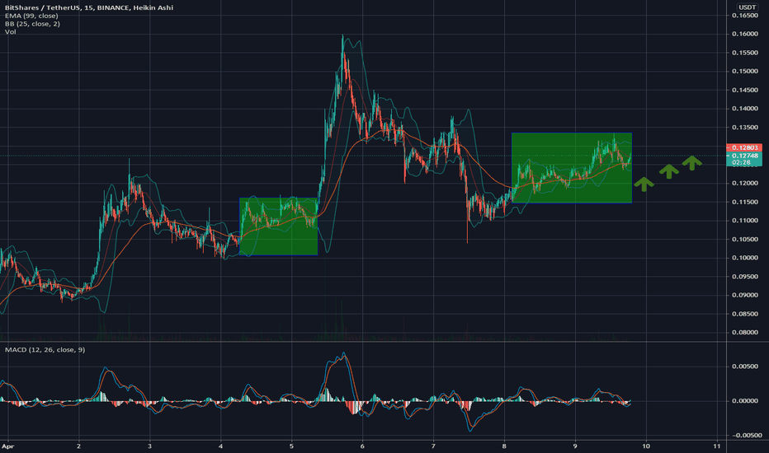Click date axis label 3

pyautogui.click(x=149, y=446)
